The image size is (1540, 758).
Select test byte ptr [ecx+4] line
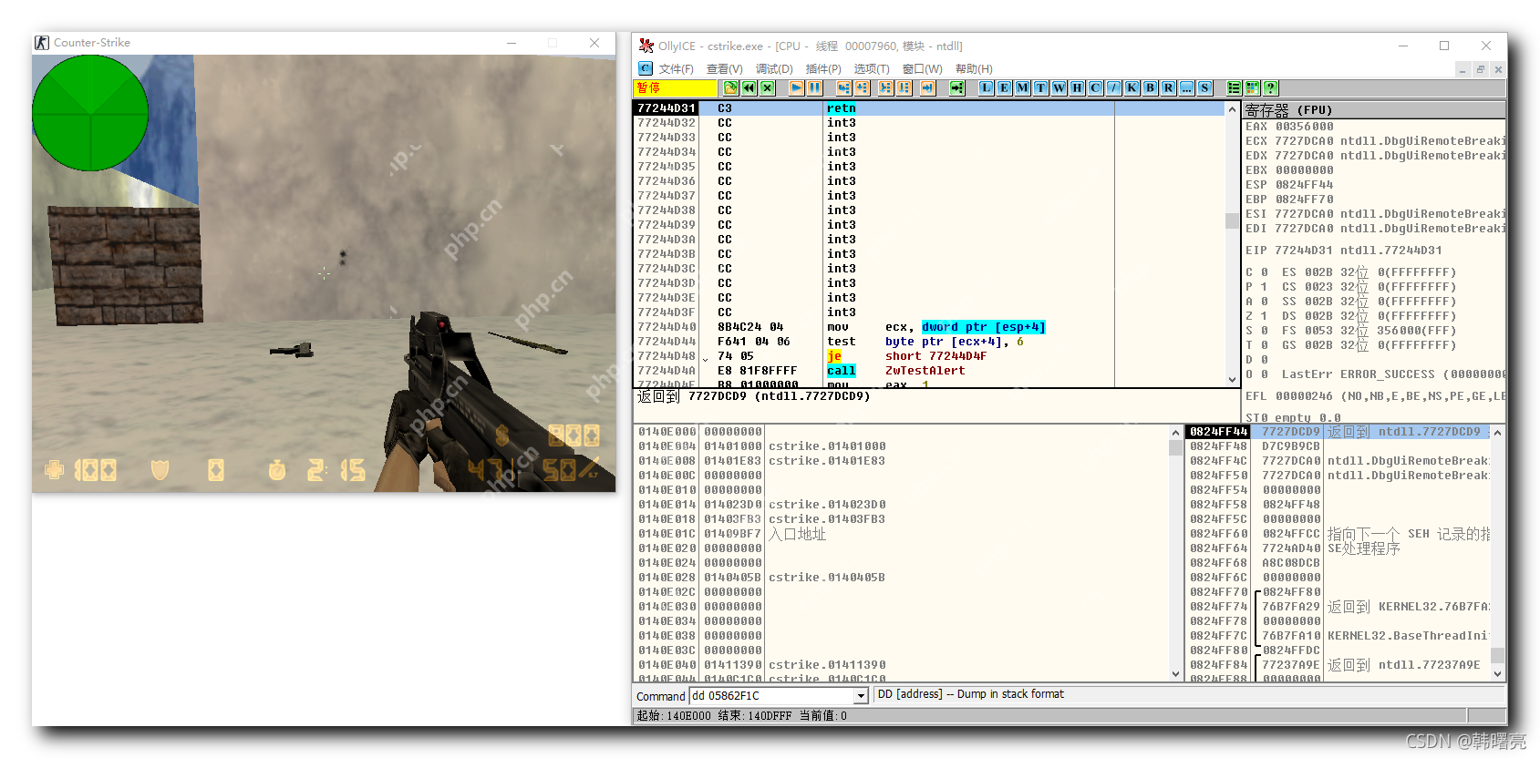click(x=929, y=342)
